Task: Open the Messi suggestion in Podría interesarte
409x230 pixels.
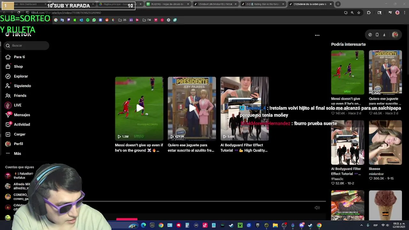Action: (x=347, y=73)
